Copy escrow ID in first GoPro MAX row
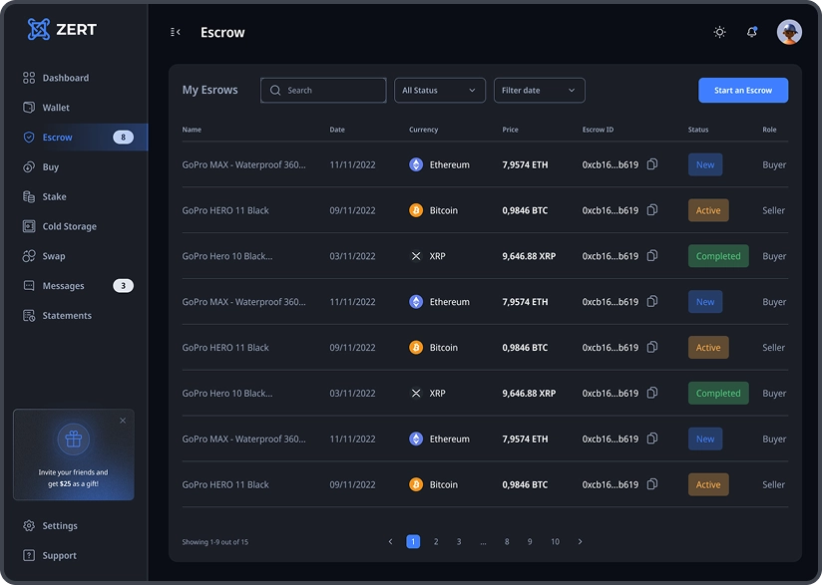Image resolution: width=822 pixels, height=585 pixels. click(652, 164)
